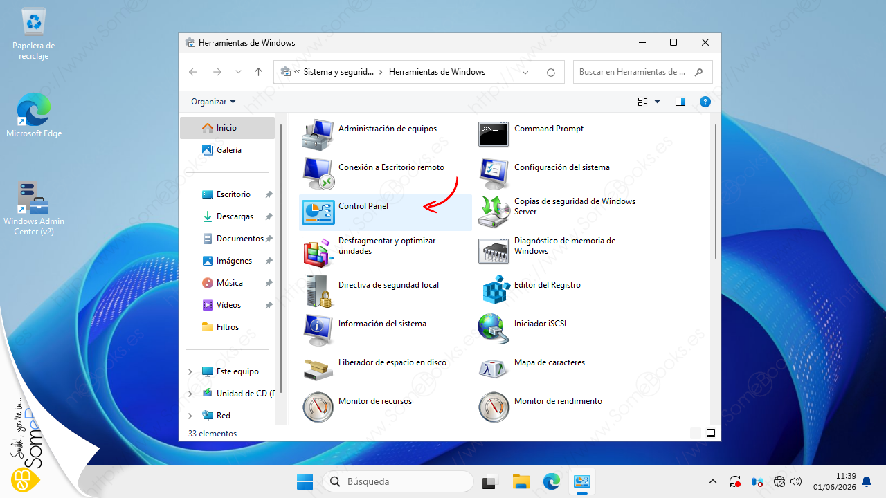886x498 pixels.
Task: Select the Editor del Registro icon
Action: point(495,290)
